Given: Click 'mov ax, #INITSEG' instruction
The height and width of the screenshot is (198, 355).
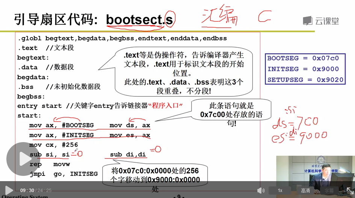Looking at the screenshot, I should point(61,135).
